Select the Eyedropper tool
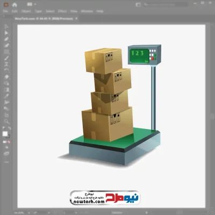 (x=6, y=96)
